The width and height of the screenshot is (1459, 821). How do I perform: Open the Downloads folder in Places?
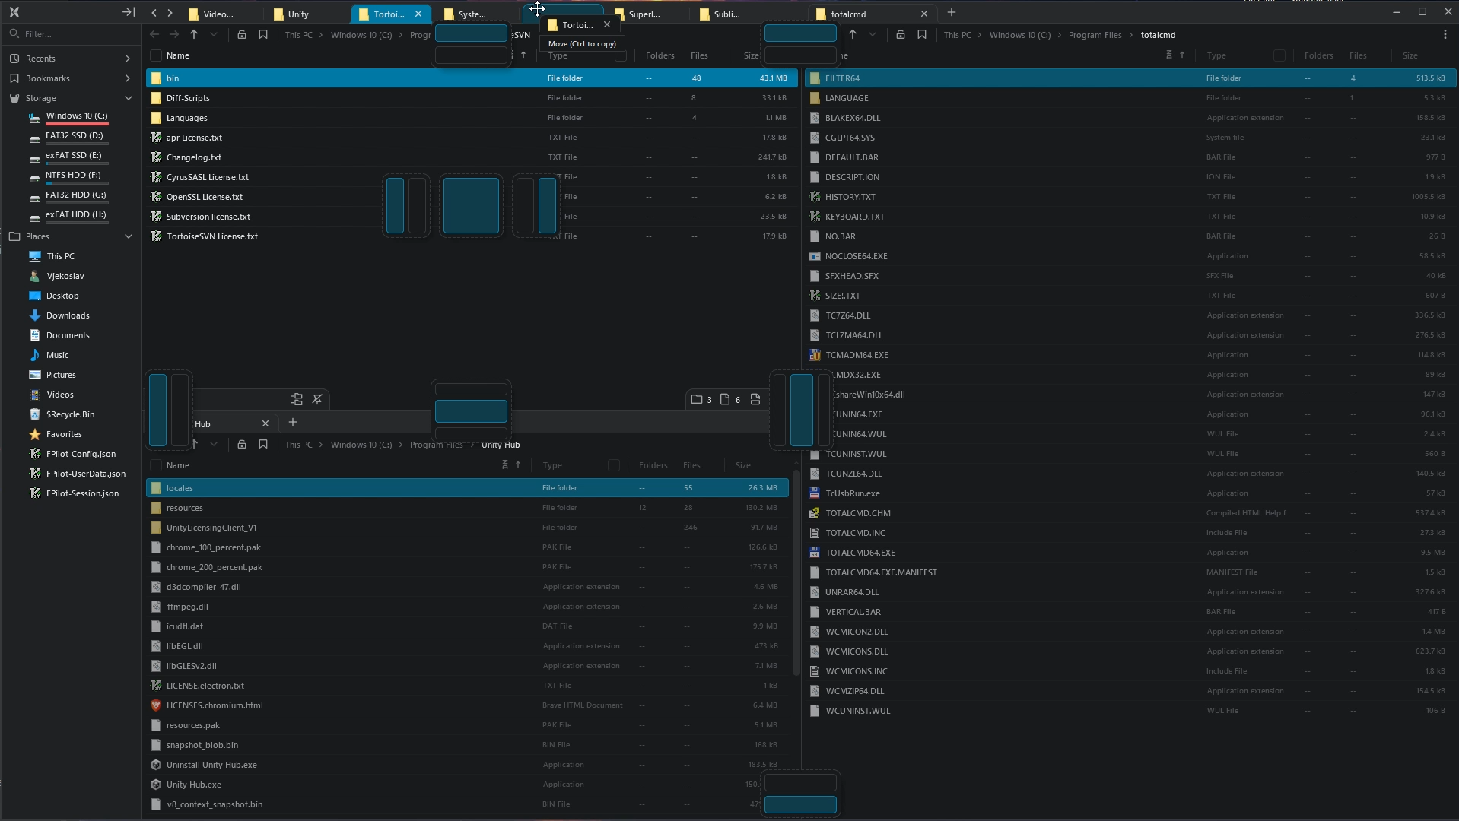point(68,315)
